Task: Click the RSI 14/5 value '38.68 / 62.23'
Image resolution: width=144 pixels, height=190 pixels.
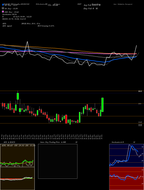Action: coord(26,17)
